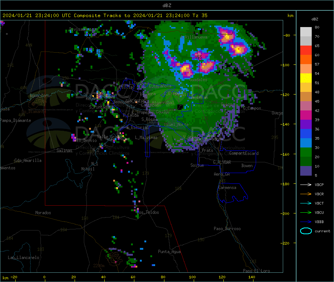The image size is (334, 282).
Task: Click the Guadales label on map
Action: point(198,80)
